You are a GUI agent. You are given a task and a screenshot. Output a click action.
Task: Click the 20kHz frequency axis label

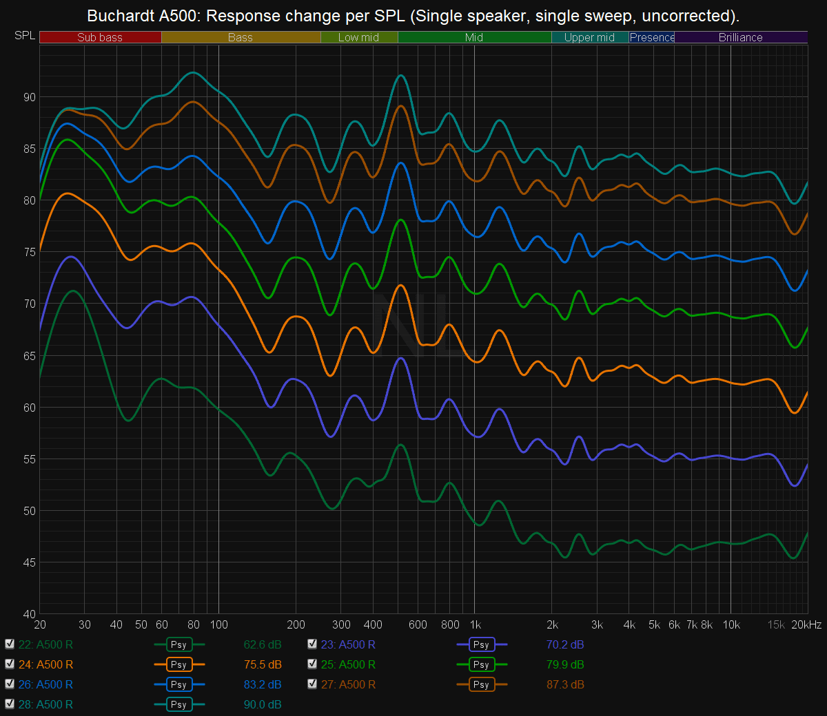pyautogui.click(x=806, y=625)
